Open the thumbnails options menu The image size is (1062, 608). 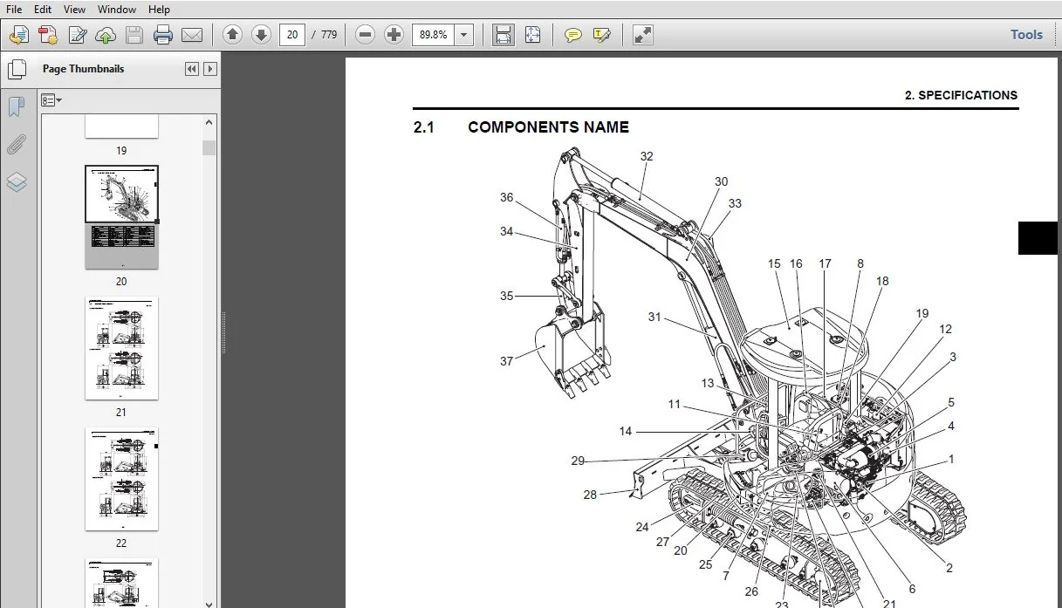click(x=52, y=100)
